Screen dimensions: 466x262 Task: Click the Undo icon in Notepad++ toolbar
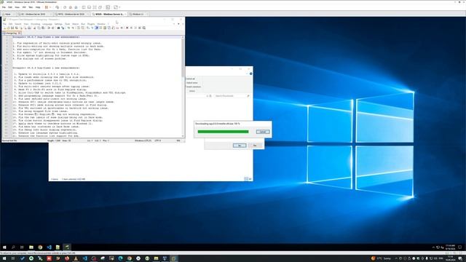click(49, 28)
